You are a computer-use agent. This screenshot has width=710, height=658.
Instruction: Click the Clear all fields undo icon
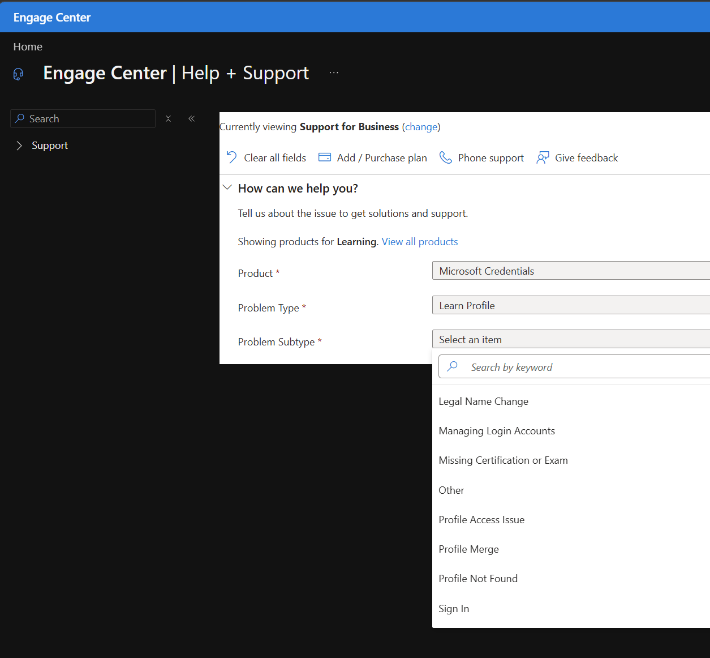point(231,157)
